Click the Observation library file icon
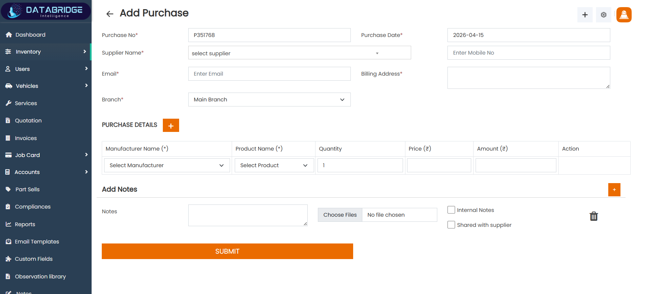This screenshot has width=651, height=294. click(8, 276)
